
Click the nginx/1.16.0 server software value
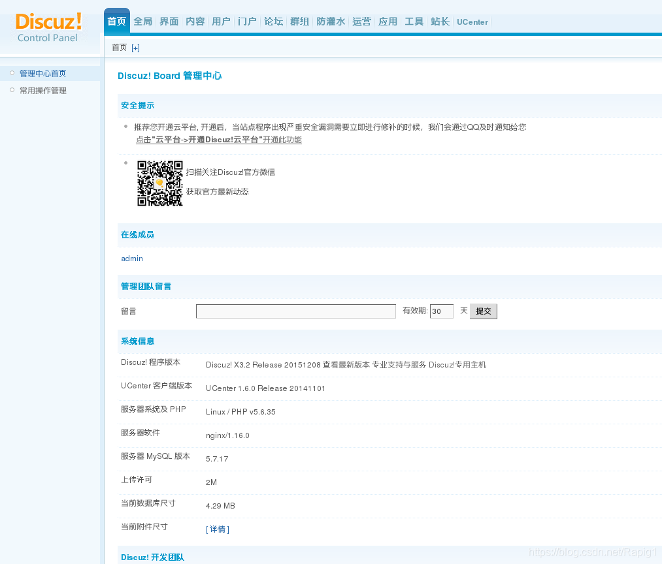(x=227, y=435)
